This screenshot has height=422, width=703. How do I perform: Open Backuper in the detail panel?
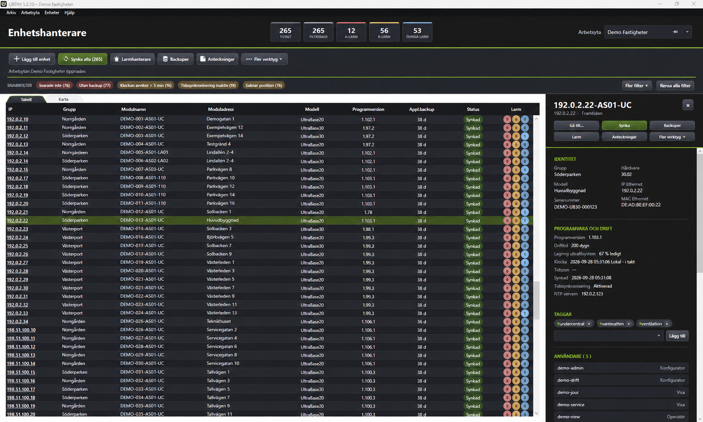coord(672,126)
